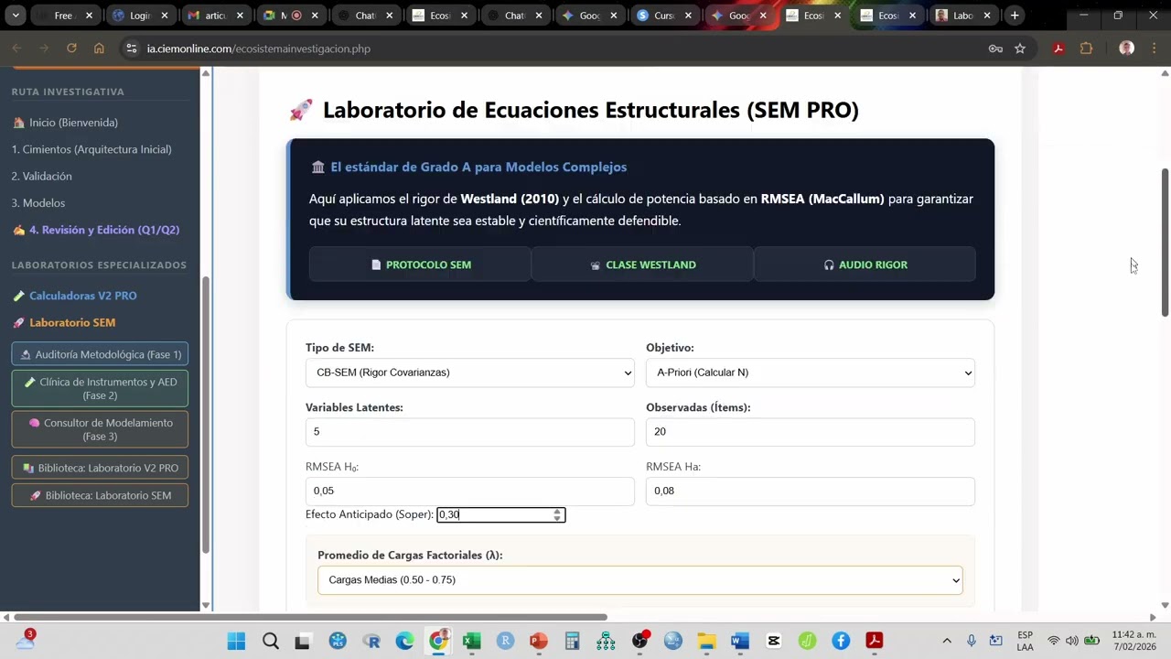
Task: Open the CLASE WESTLAND button
Action: coord(642,265)
